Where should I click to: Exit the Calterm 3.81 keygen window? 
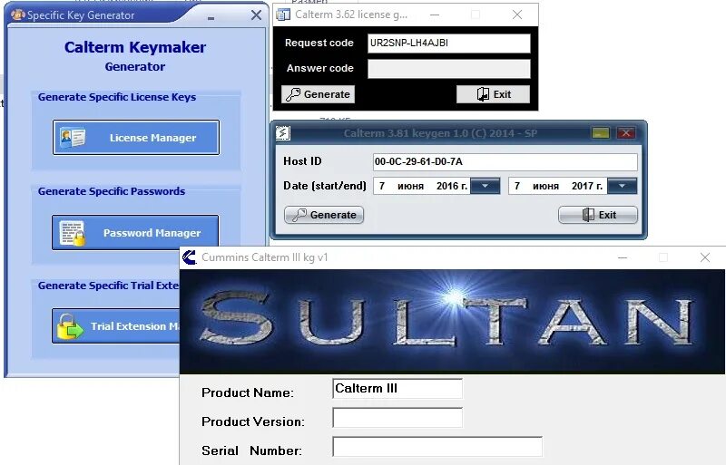(x=598, y=215)
